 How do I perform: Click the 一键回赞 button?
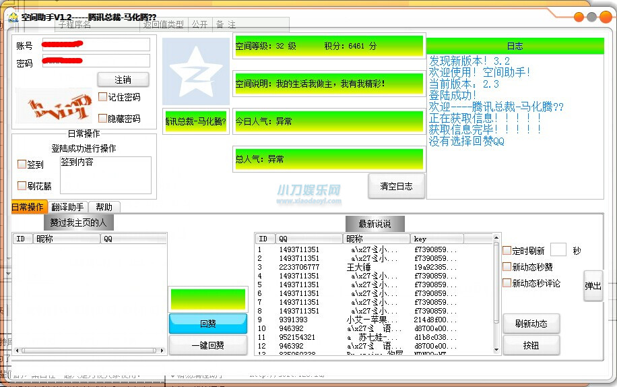(x=208, y=345)
